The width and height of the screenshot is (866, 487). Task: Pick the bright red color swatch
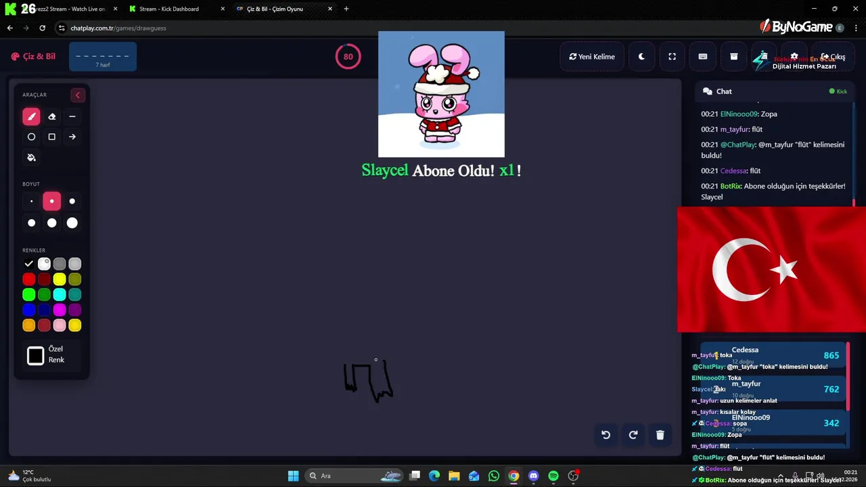(28, 279)
